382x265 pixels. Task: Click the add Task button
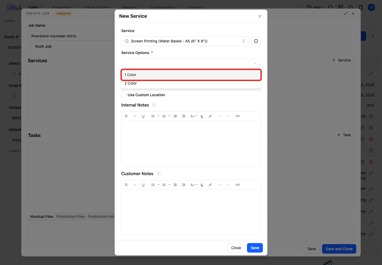[x=344, y=135]
